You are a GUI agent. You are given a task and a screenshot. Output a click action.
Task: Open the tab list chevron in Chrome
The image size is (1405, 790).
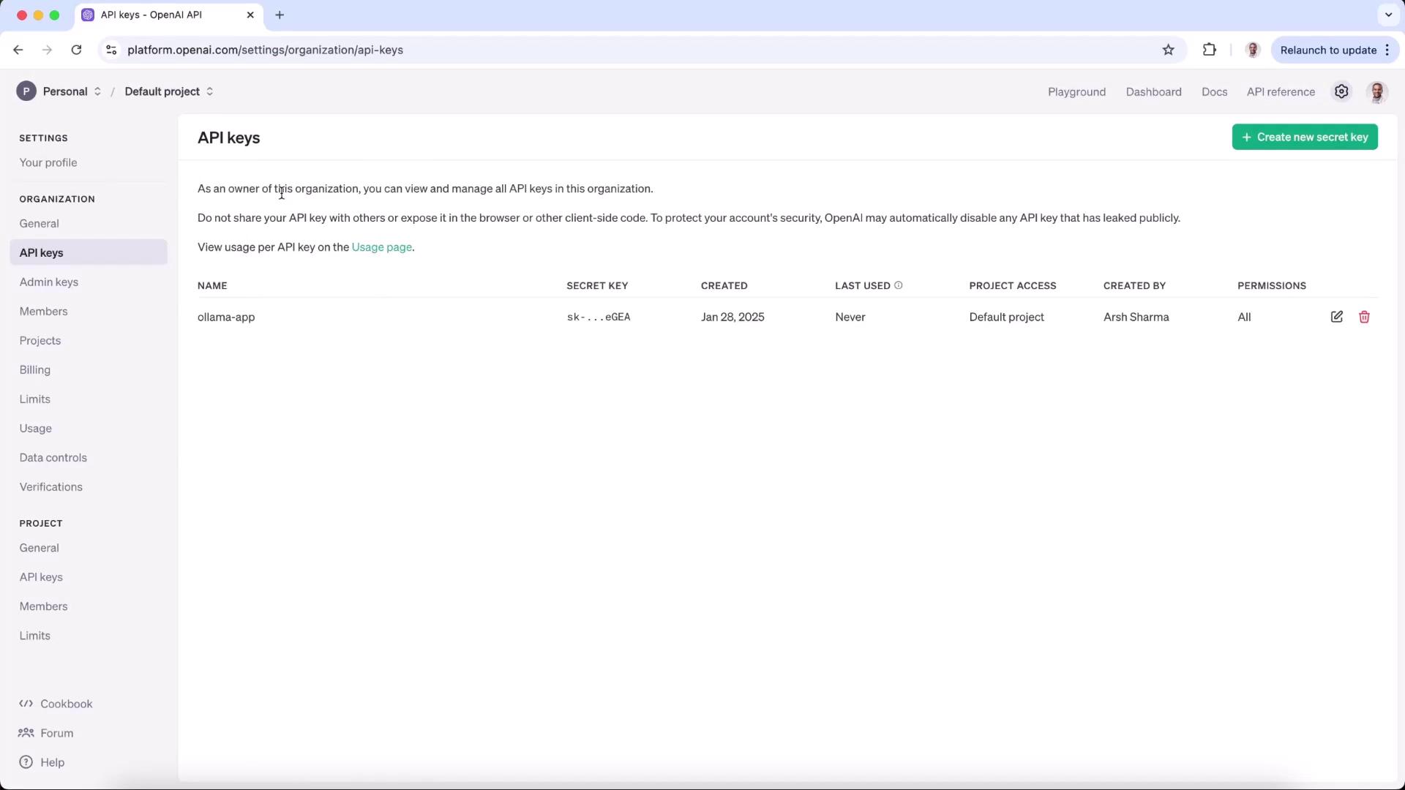coord(1388,15)
